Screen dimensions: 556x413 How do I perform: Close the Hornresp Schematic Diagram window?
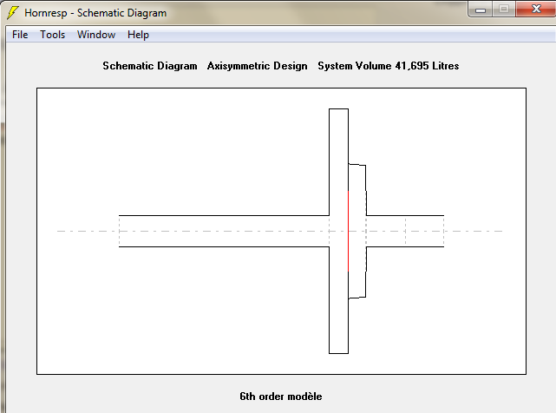(536, 10)
